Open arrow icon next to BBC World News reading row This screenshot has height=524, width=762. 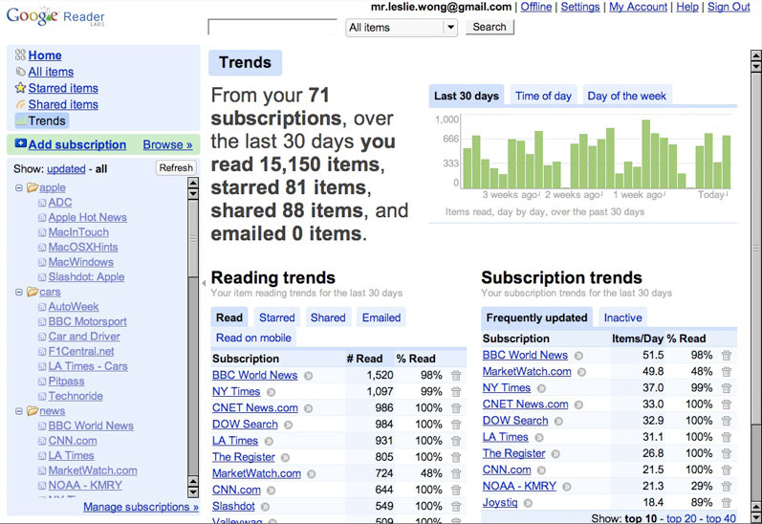308,376
